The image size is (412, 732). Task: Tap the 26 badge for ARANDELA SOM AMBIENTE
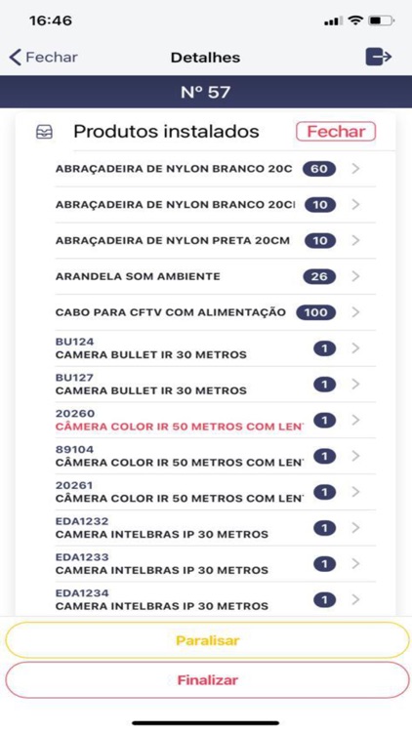pos(319,276)
